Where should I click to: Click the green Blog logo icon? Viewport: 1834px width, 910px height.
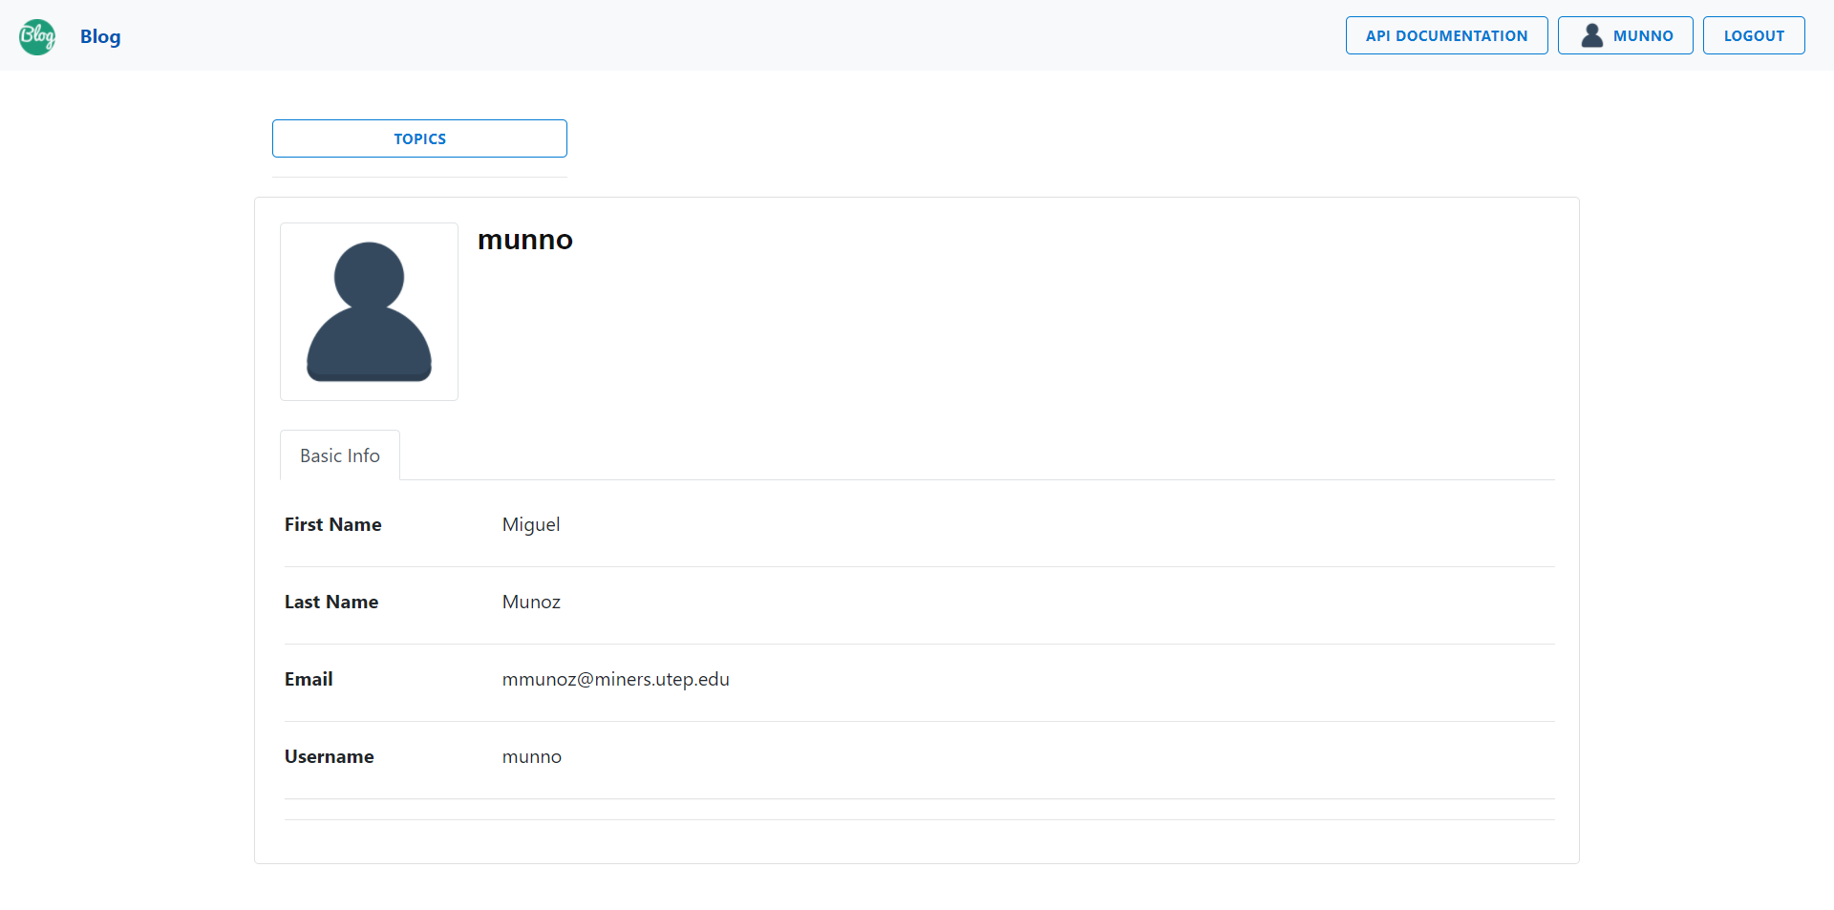[36, 36]
